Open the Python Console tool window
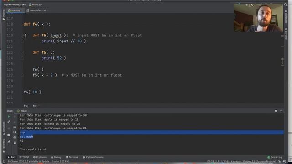Image resolution: width=292 pixels, height=164 pixels. tap(93, 157)
